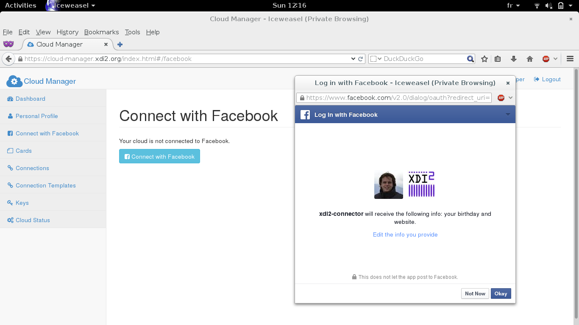The height and width of the screenshot is (325, 579).
Task: Click the Wi-Fi status icon
Action: pos(537,6)
